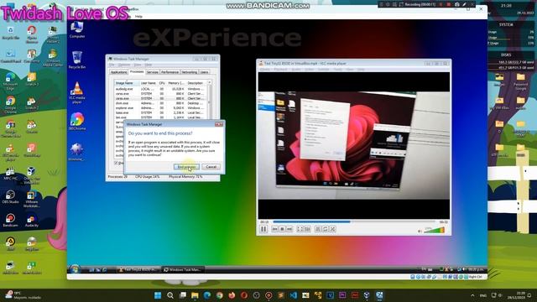Select OBS Studio desktop icon
Image resolution: width=537 pixels, height=302 pixels.
(10, 197)
